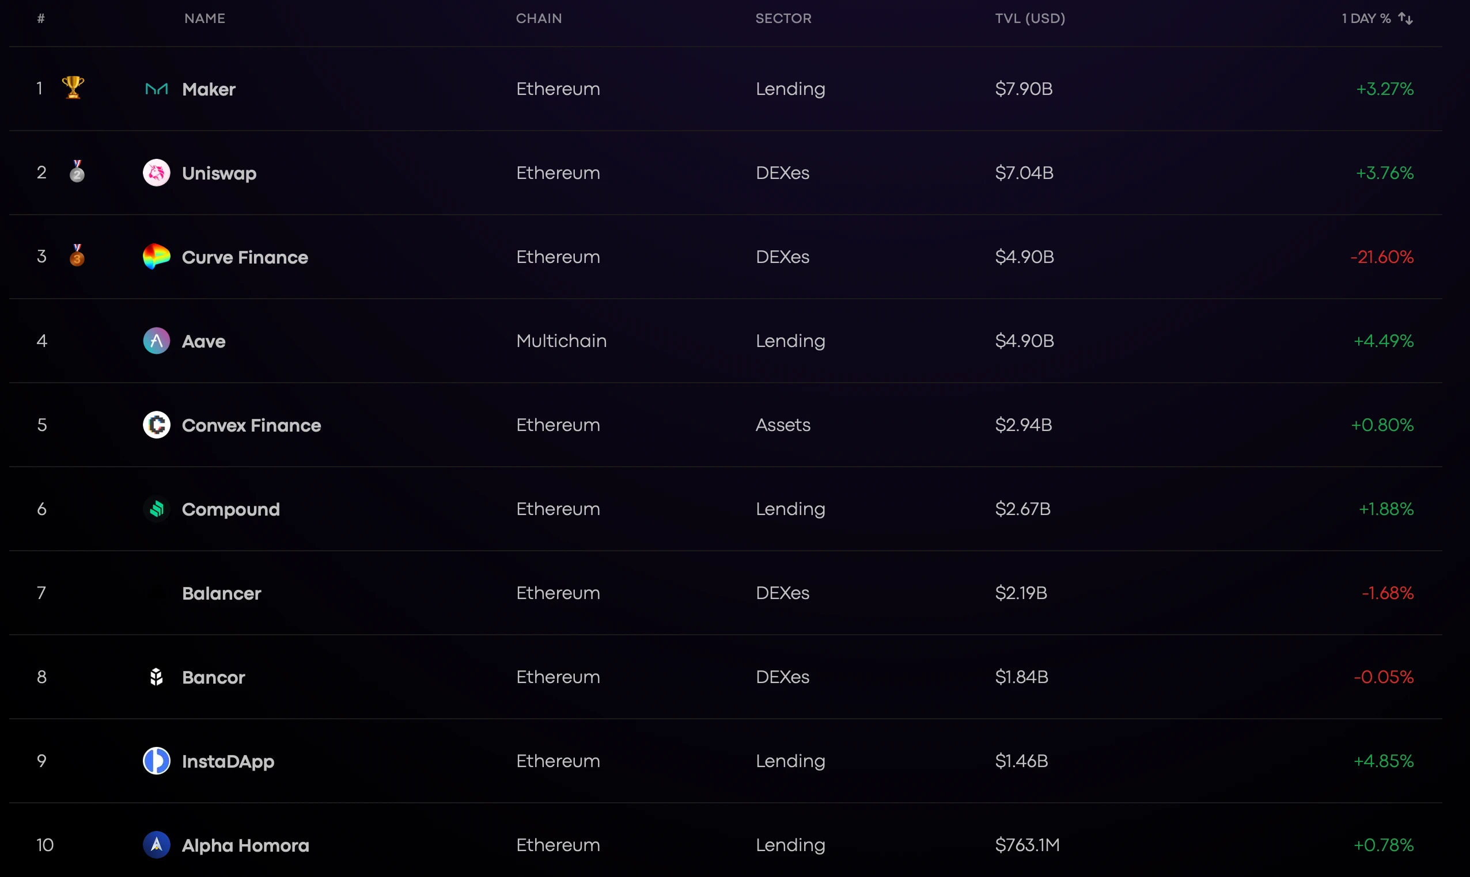Screen dimensions: 1470x877
Task: Click the silver medal icon
Action: (x=77, y=171)
